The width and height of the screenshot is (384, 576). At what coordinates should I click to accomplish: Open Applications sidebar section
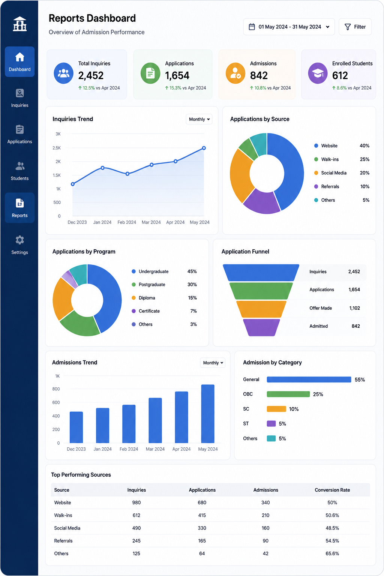19,134
